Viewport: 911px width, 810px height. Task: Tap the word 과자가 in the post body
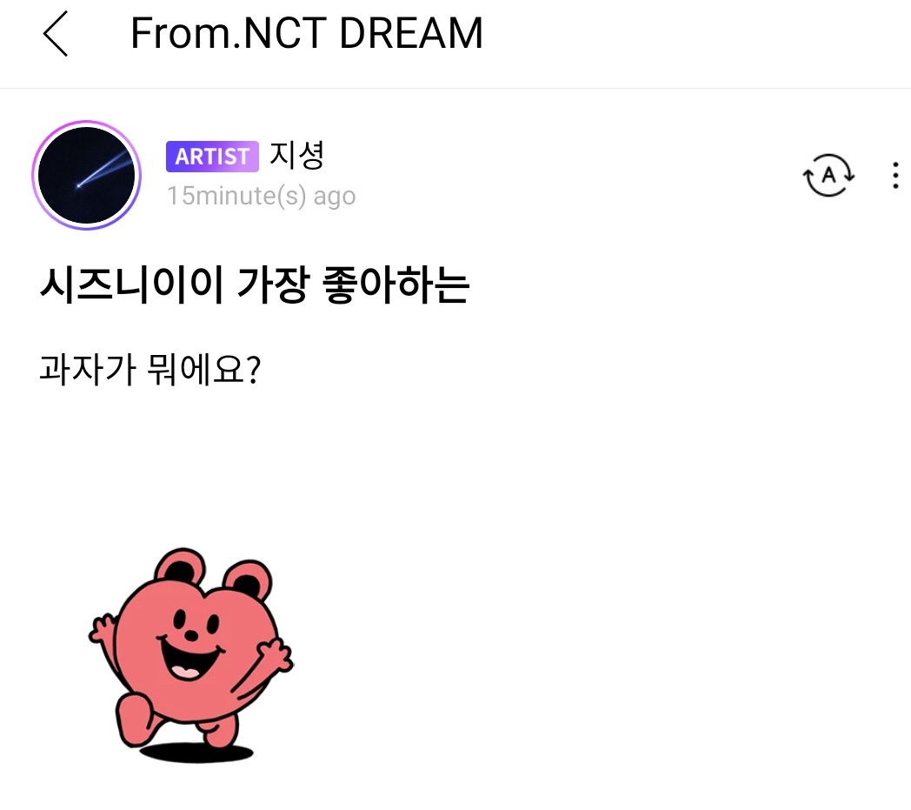point(88,369)
